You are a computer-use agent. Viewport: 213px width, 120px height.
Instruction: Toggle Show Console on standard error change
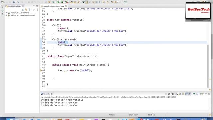pyautogui.click(x=190, y=94)
